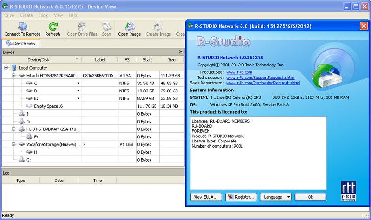This screenshot has width=371, height=220.
Task: Open the dropdown arrow beside E:
Action: 78,98
